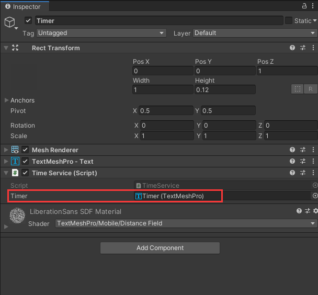This screenshot has height=295, width=318.
Task: Open Rect Transform help reference icon
Action: tap(292, 48)
